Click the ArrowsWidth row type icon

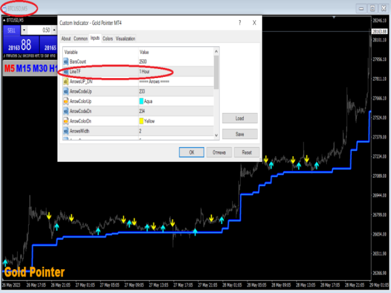coord(66,131)
